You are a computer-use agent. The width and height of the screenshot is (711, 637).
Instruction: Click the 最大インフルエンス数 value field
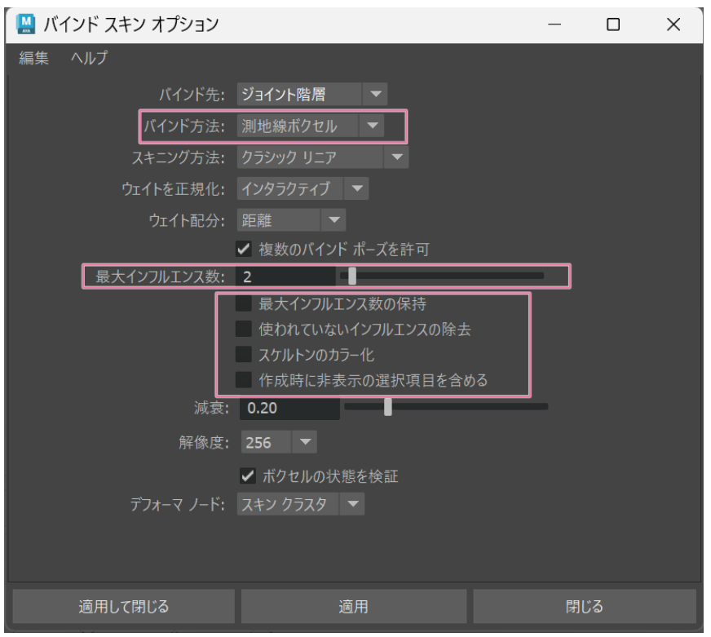285,276
